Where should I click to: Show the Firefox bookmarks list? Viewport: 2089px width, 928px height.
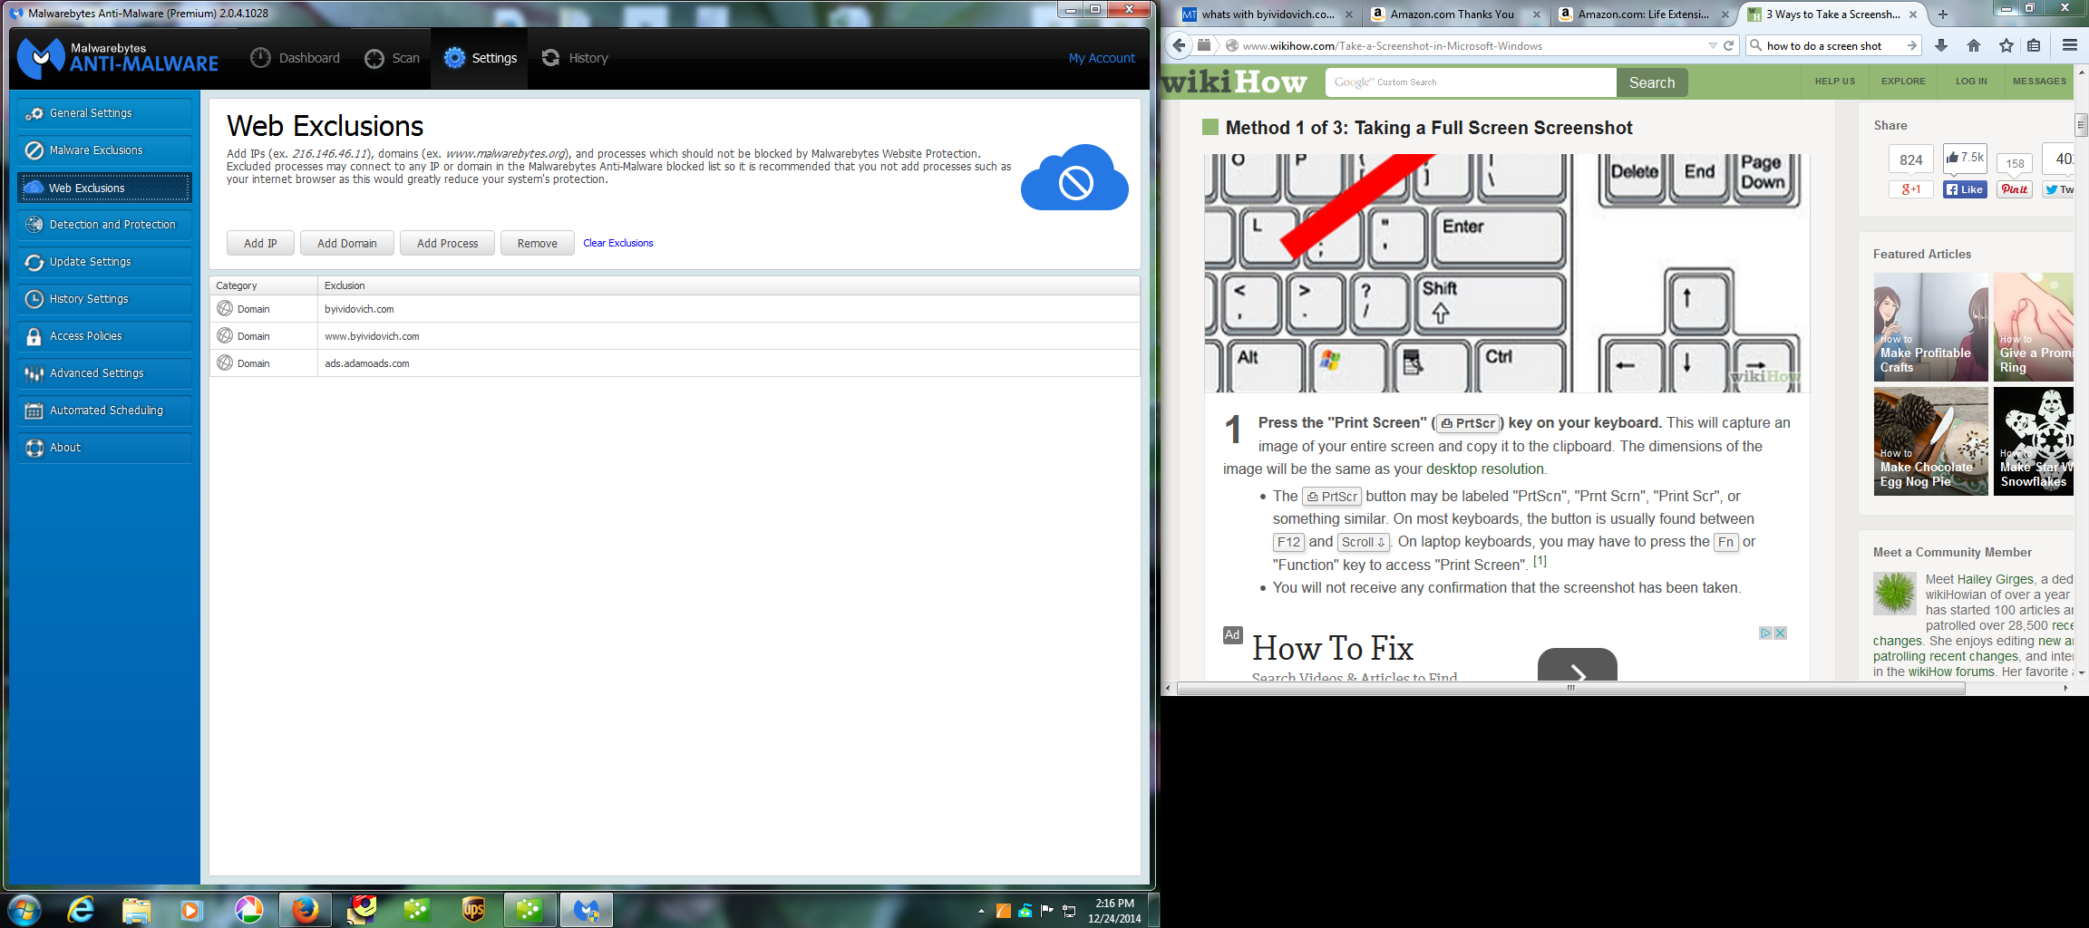pos(2034,45)
